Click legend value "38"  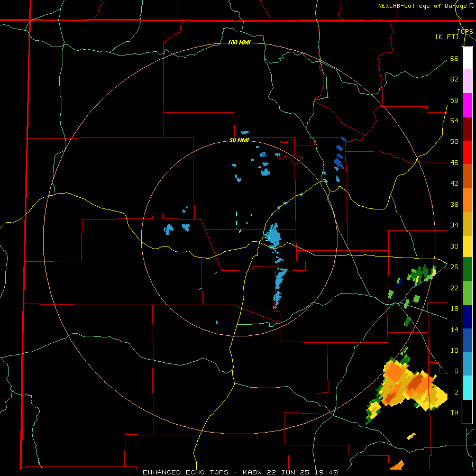click(454, 204)
